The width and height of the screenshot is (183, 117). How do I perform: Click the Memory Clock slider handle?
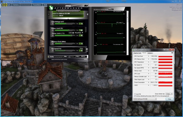click(x=62, y=44)
